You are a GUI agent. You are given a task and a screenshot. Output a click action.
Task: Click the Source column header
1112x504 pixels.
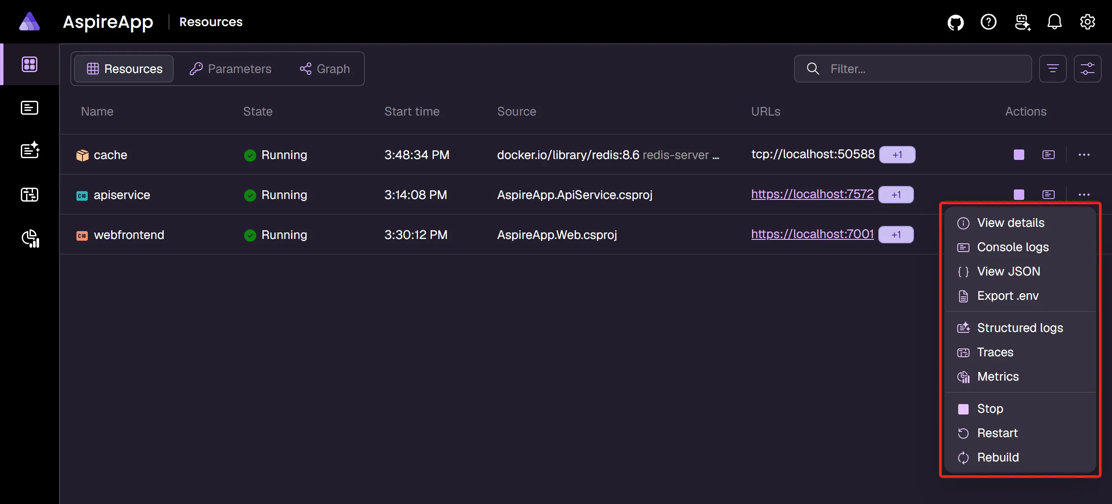(516, 112)
